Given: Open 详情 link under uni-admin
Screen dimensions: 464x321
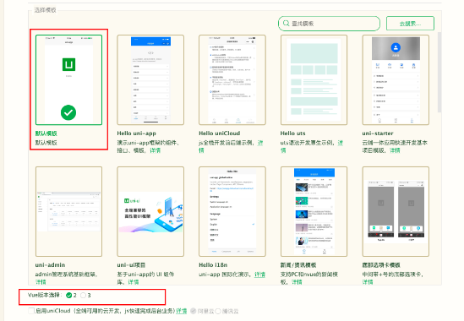Looking at the screenshot, I should pyautogui.click(x=41, y=282).
